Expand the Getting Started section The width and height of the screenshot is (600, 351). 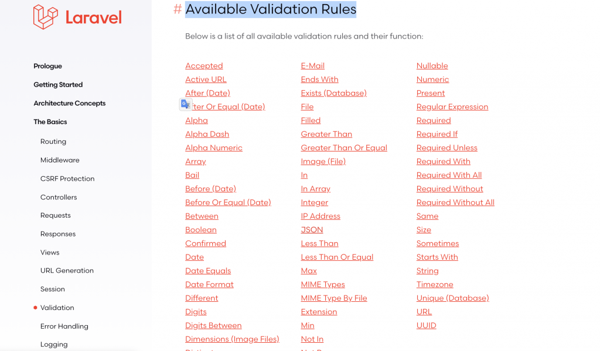click(58, 85)
